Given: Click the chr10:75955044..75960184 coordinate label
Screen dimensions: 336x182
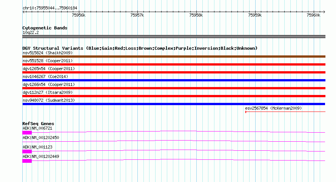Looking at the screenshot, I should pos(50,8).
